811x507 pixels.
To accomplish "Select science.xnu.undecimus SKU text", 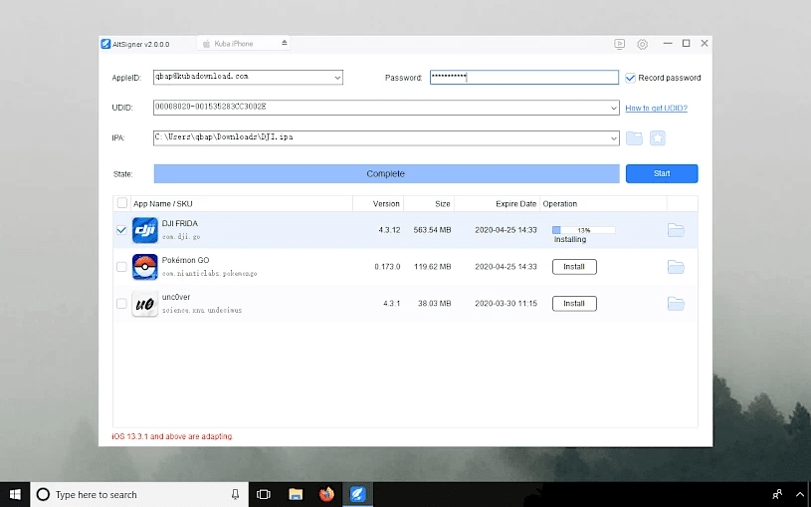I will click(x=202, y=310).
